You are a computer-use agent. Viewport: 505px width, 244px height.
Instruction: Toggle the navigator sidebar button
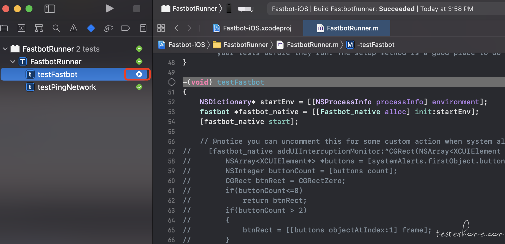coord(50,9)
